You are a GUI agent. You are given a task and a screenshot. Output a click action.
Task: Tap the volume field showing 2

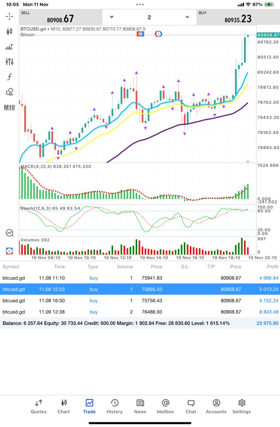(x=149, y=17)
